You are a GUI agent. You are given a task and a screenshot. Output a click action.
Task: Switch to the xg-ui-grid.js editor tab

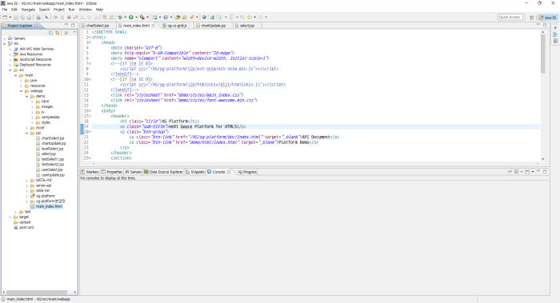pyautogui.click(x=177, y=26)
